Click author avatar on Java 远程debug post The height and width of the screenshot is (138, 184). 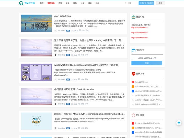tap(56, 30)
